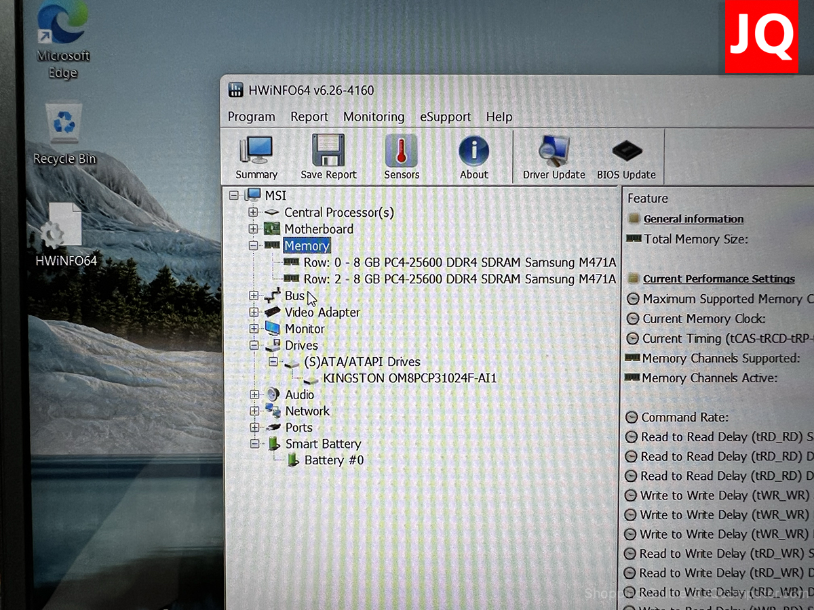Click the Monitor node icon
814x610 pixels.
click(x=273, y=328)
